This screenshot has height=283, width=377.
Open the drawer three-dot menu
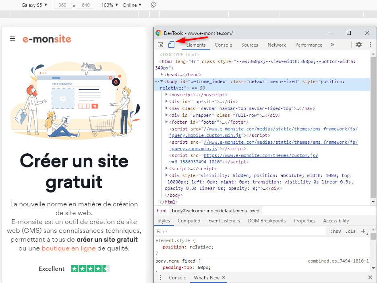(x=160, y=277)
